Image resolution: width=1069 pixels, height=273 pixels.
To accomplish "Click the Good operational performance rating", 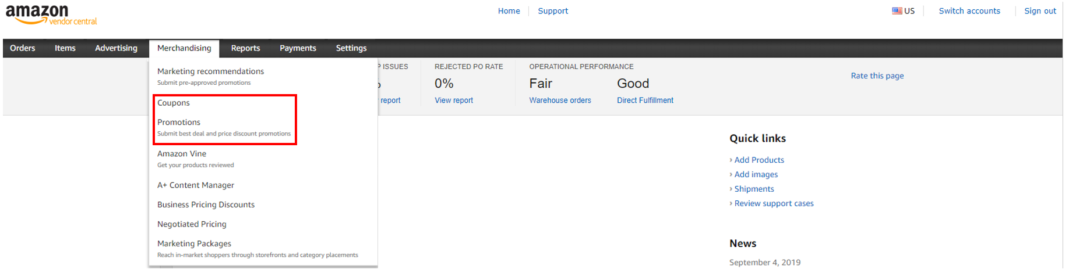I will pos(633,84).
